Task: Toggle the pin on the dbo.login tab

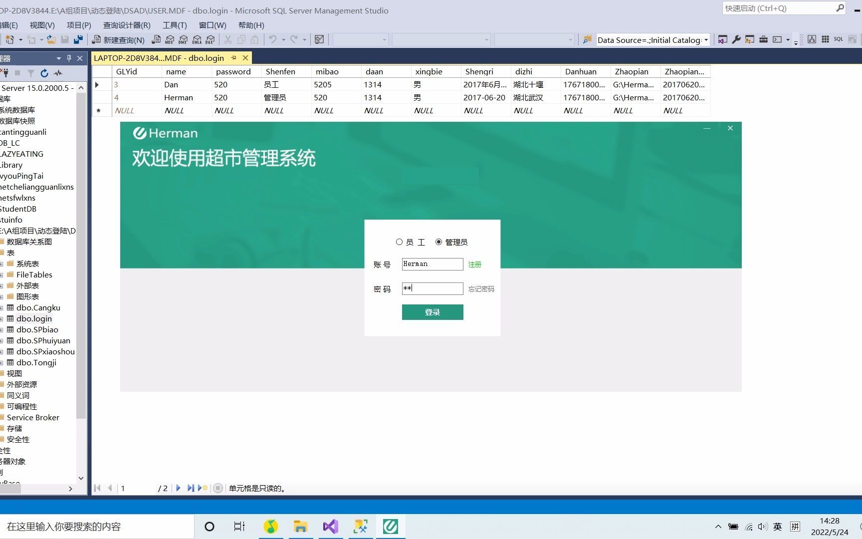Action: point(234,58)
